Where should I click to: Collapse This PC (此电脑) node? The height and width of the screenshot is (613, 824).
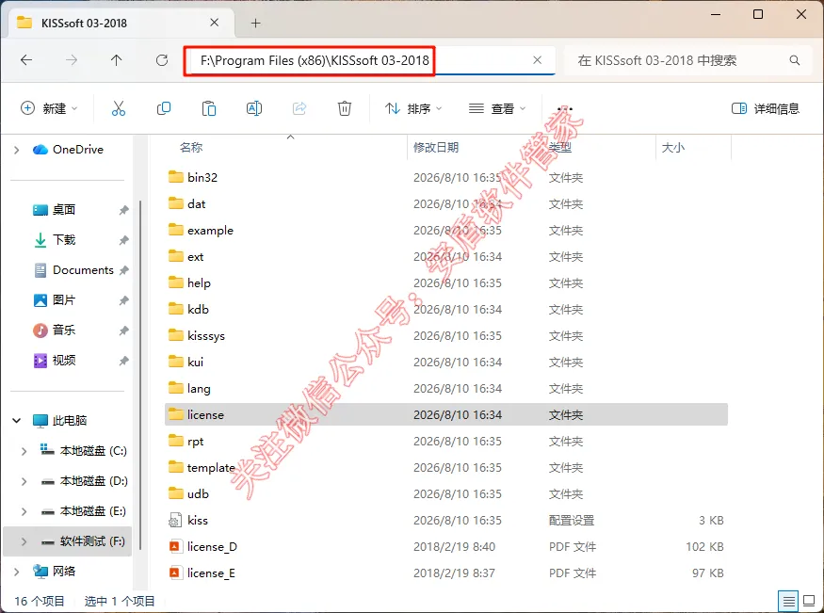(x=17, y=421)
